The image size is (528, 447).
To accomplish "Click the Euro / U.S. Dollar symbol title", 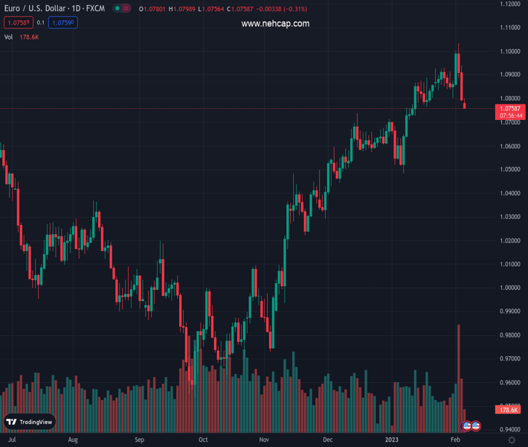I will coord(54,8).
